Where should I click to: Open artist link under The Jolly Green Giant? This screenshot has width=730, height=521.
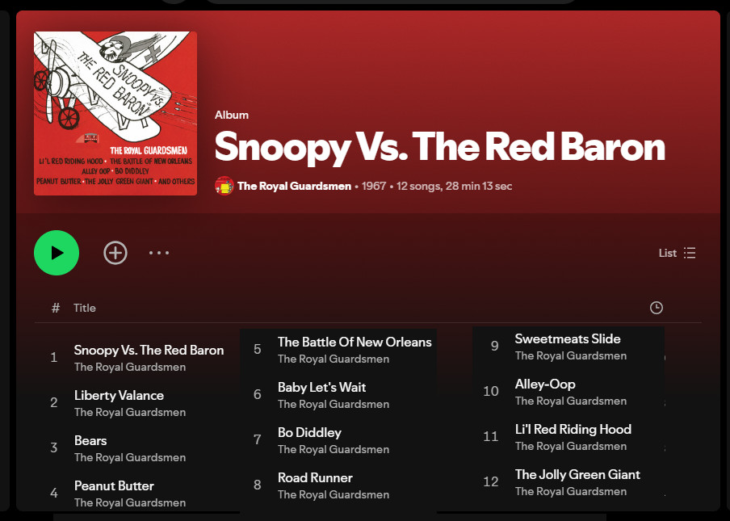(x=571, y=491)
